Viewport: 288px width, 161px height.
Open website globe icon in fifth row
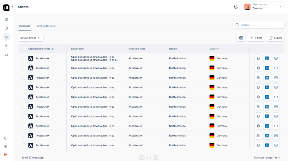click(258, 97)
